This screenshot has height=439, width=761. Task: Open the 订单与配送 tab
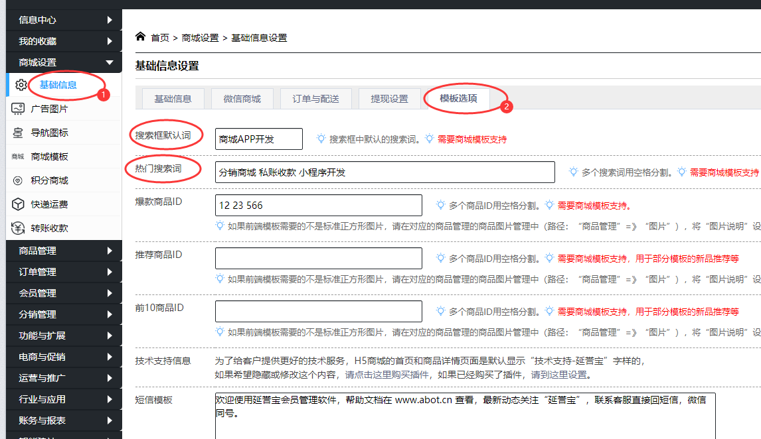click(x=315, y=99)
